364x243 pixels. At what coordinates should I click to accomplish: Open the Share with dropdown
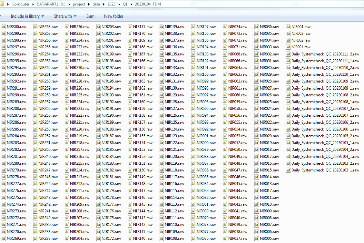point(65,16)
